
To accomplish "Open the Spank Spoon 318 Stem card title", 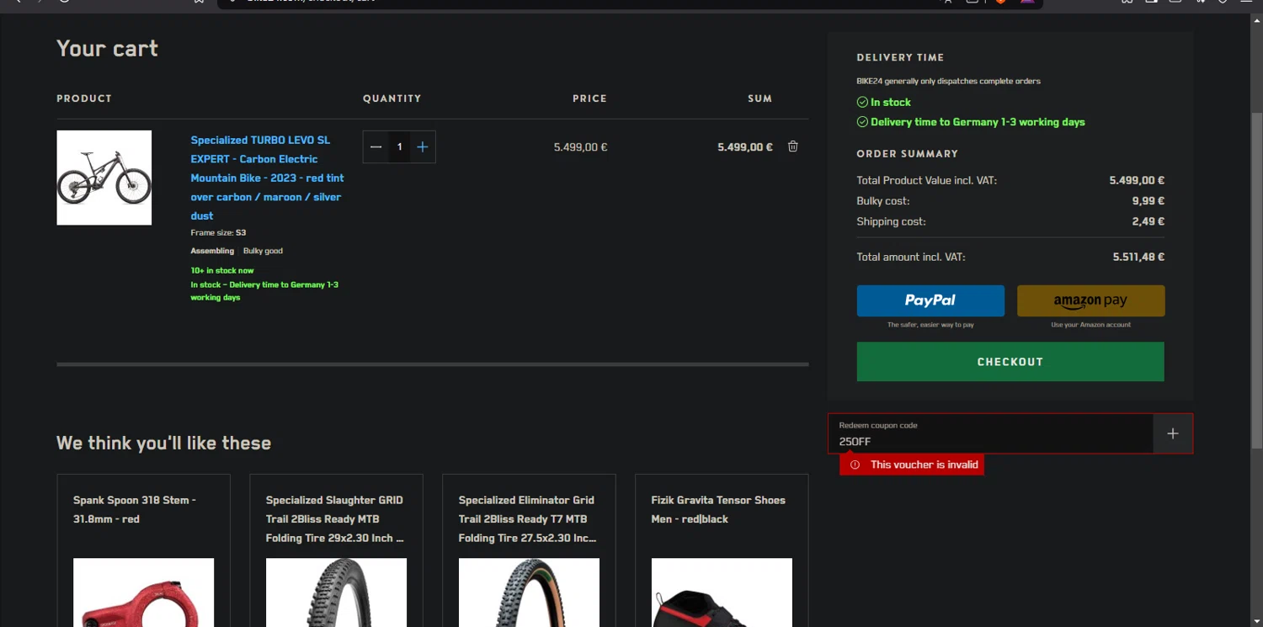I will tap(135, 509).
